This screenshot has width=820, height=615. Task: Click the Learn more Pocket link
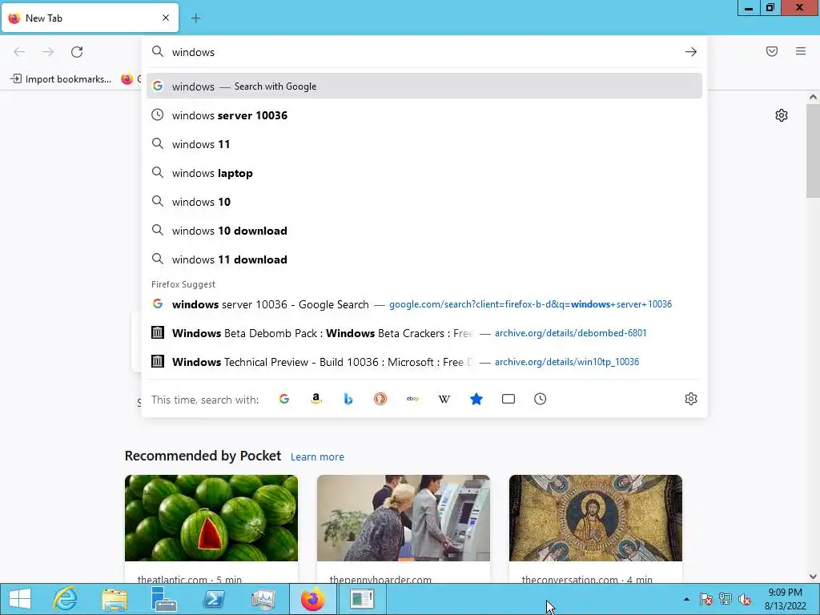317,456
